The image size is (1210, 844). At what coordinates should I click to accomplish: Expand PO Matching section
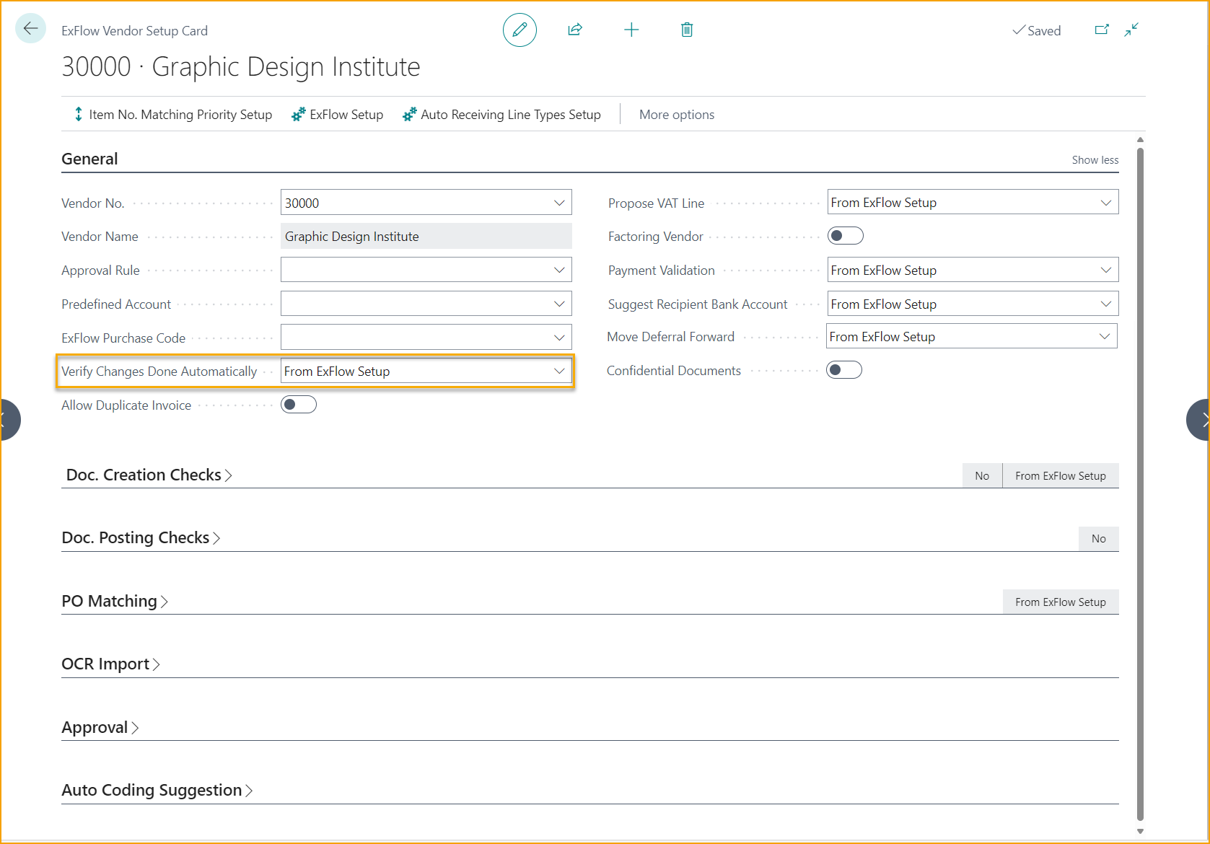[115, 601]
